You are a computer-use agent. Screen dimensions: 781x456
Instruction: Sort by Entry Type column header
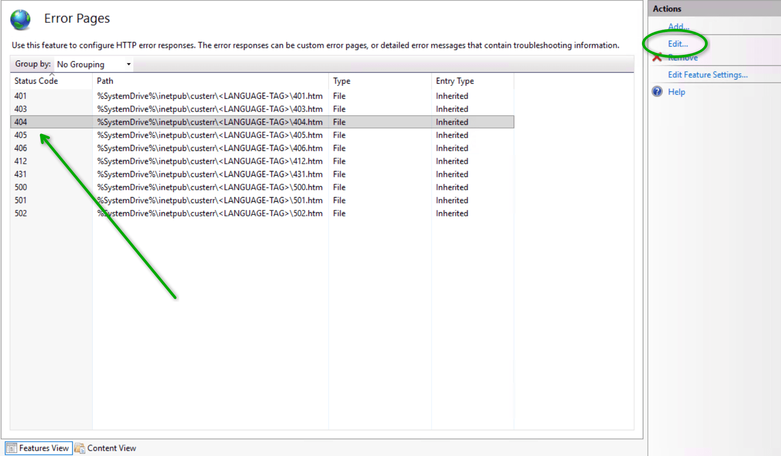tap(473, 81)
